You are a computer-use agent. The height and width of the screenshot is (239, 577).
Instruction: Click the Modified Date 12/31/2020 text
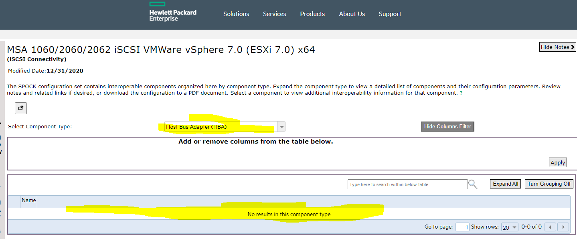[46, 71]
